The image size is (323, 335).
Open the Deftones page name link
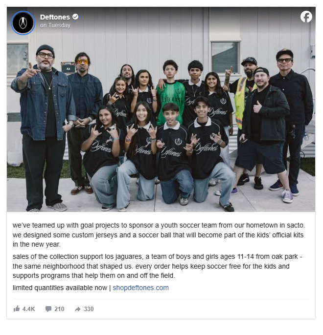55,17
